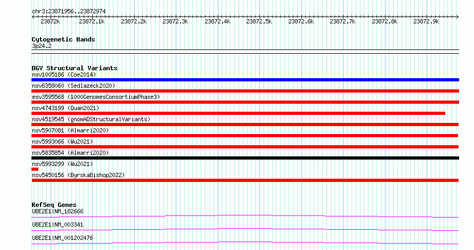The width and height of the screenshot is (474, 250).
Task: Click the right arrowhead of the ruler
Action: pyautogui.click(x=457, y=17)
